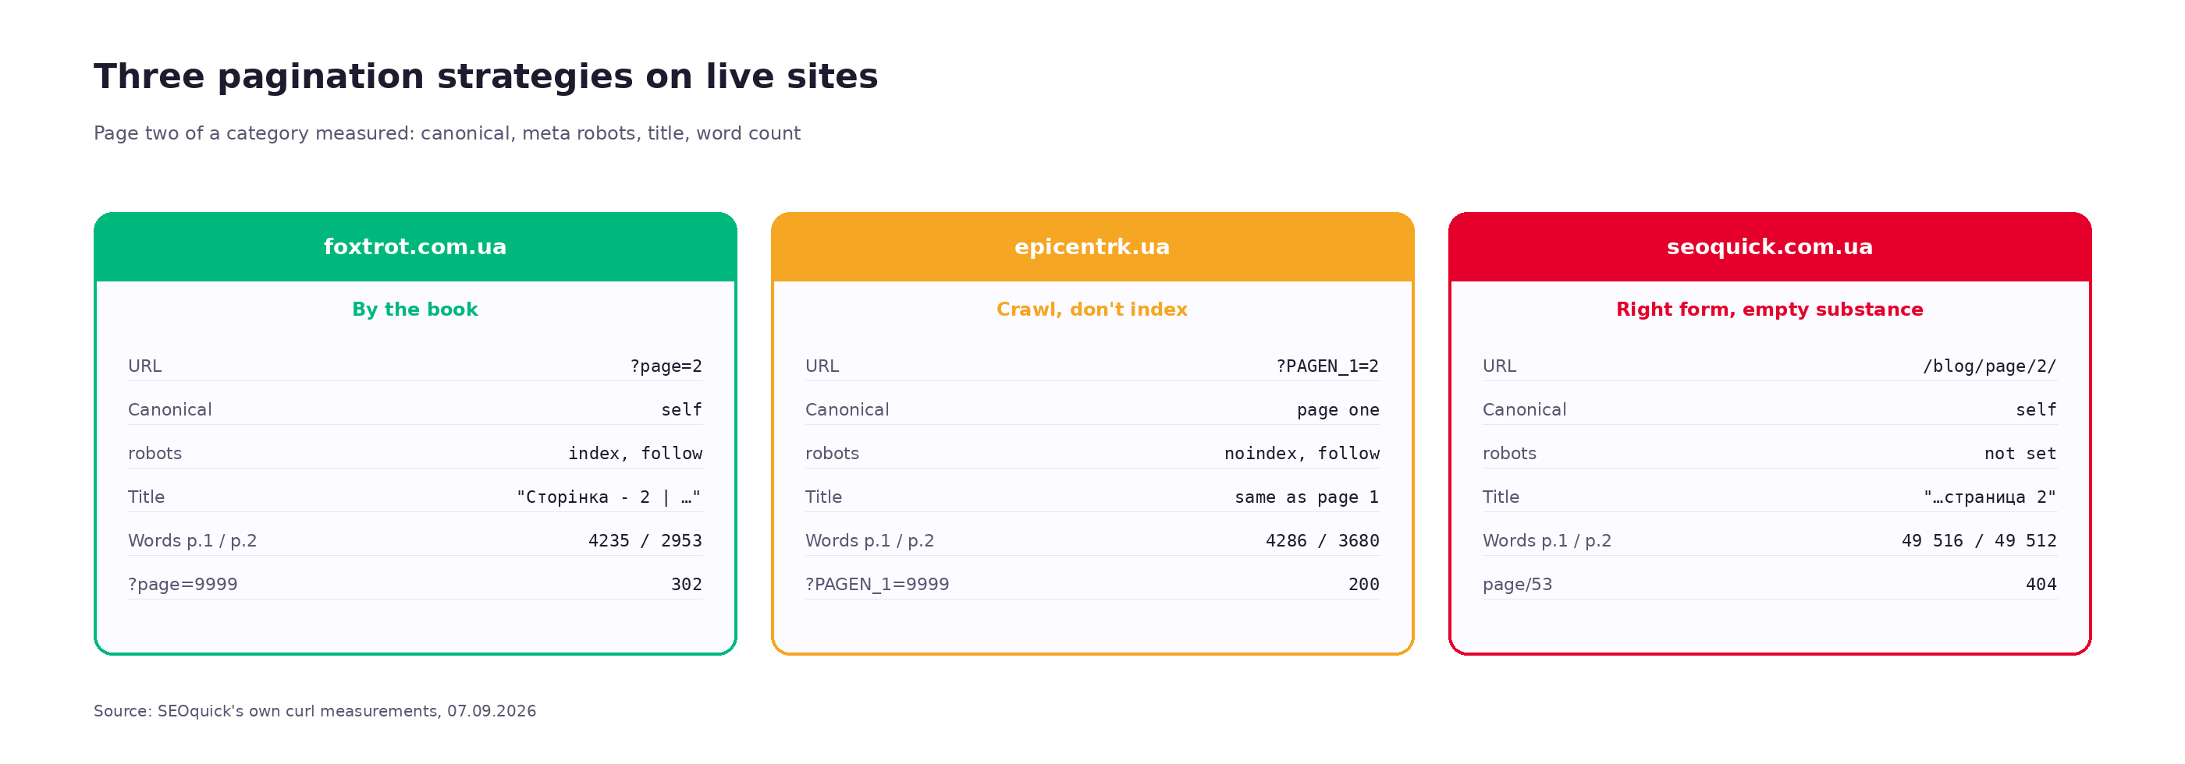Click the epicentrk.ua orange card header

1092,246
